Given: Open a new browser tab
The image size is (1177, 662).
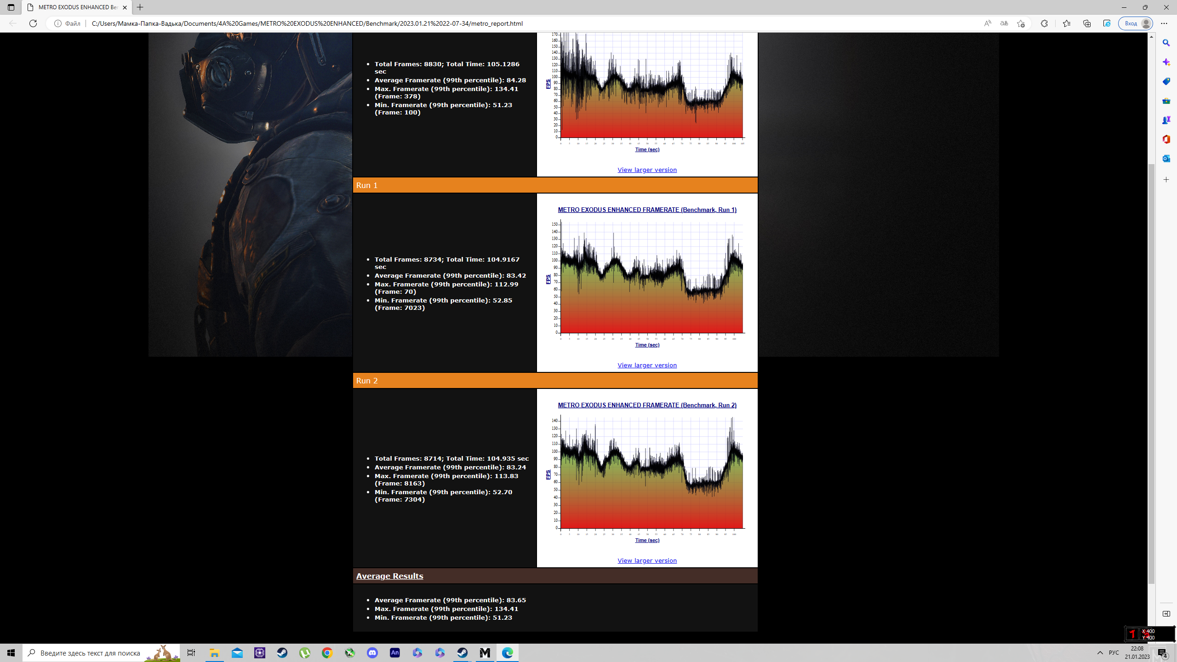Looking at the screenshot, I should click(x=140, y=7).
